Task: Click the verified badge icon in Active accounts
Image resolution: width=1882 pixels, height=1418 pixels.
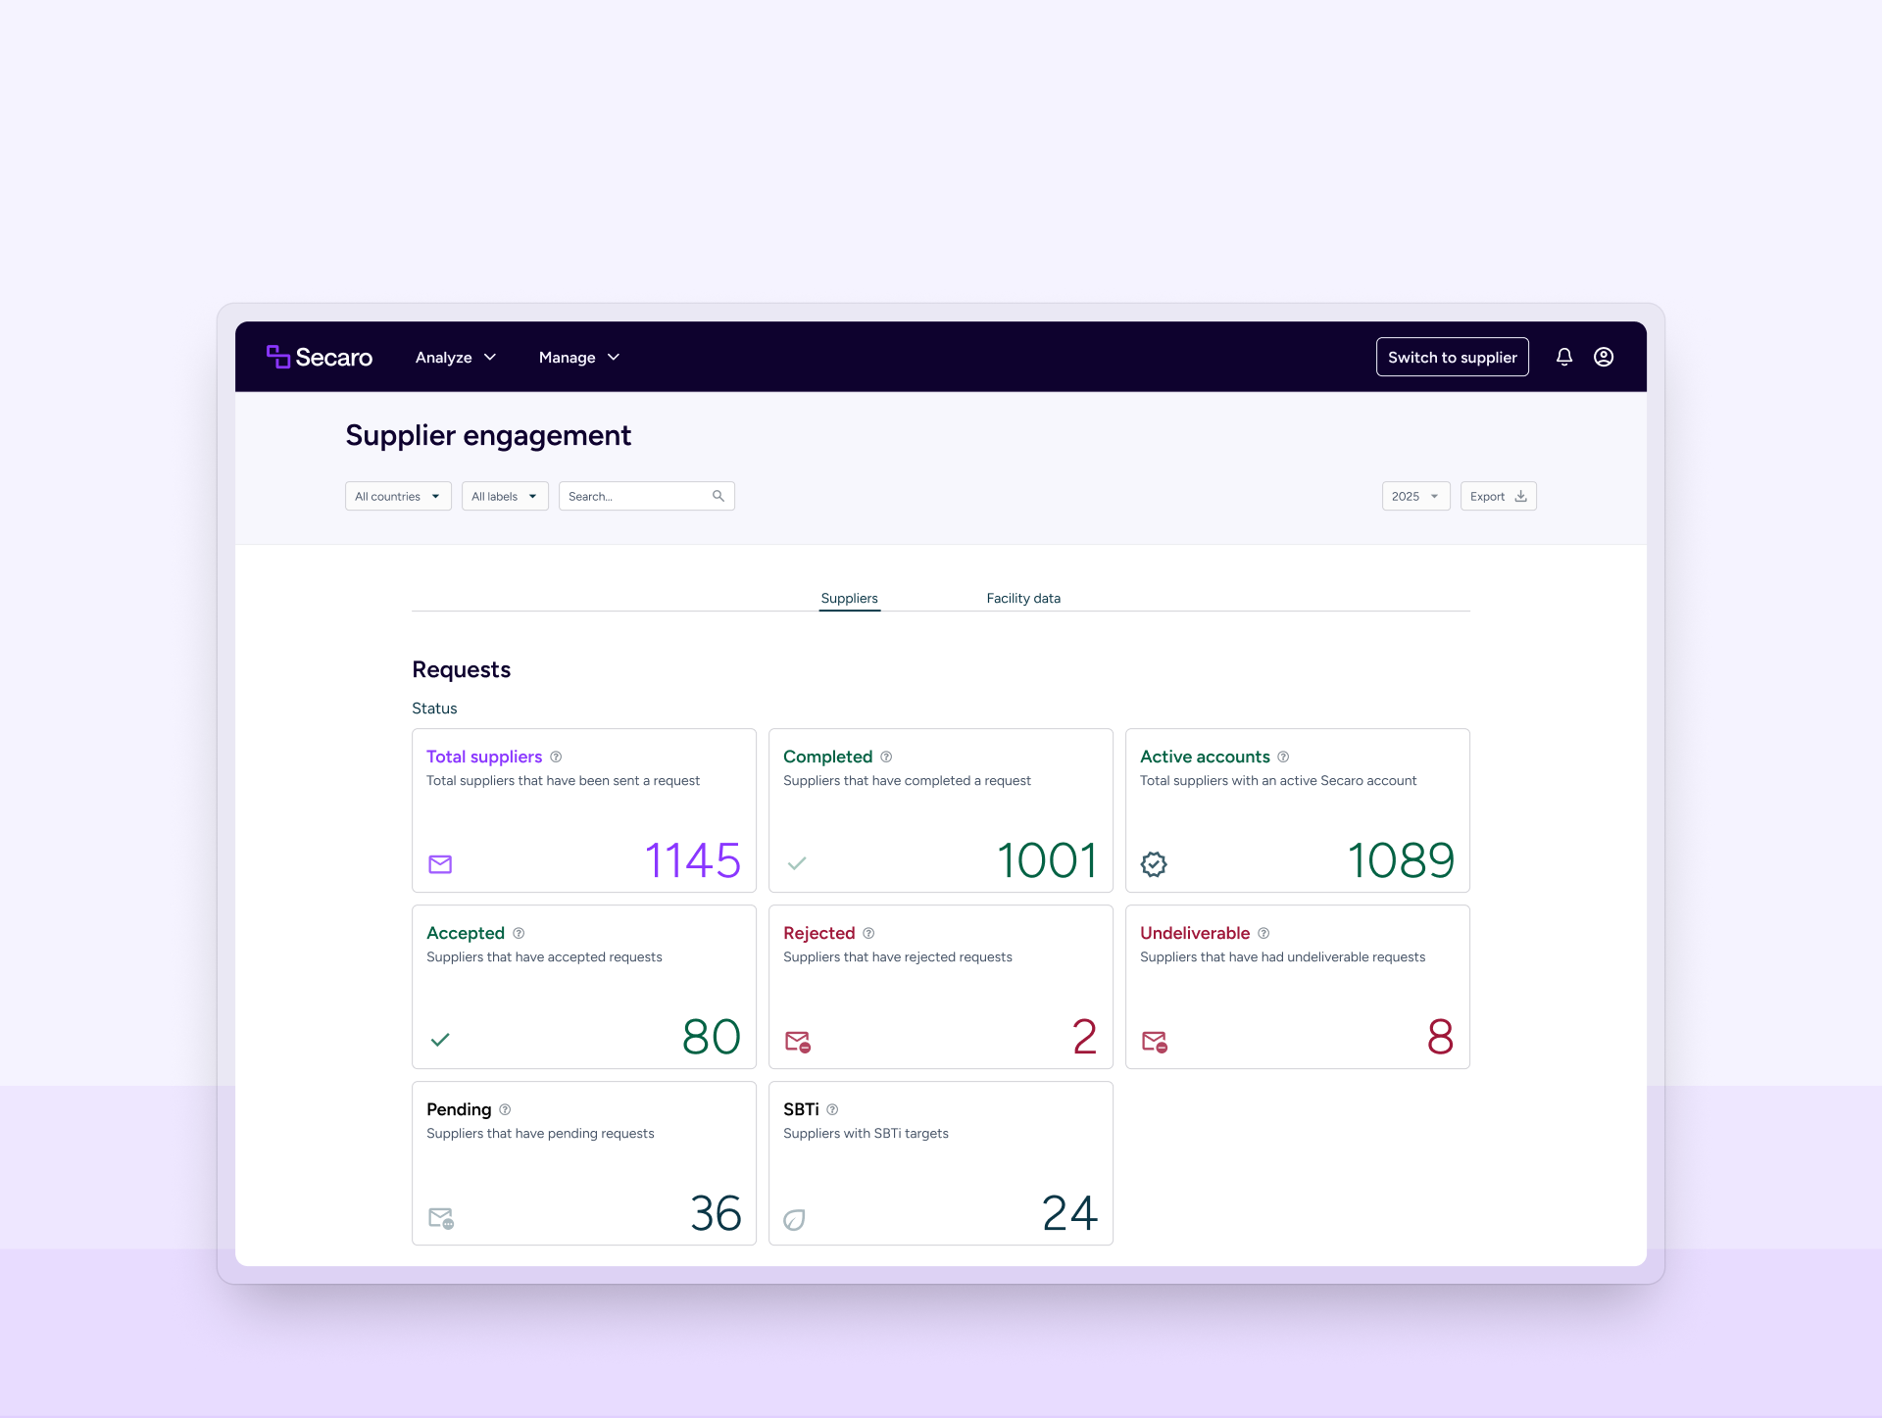Action: (1154, 863)
